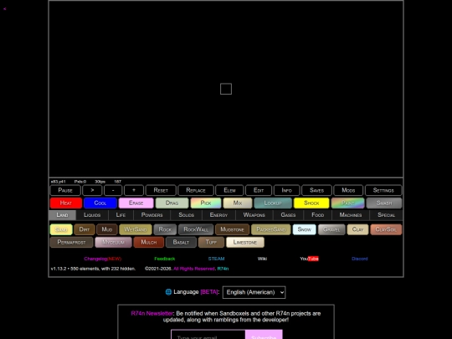
Task: Select the Pick tool
Action: (206, 203)
